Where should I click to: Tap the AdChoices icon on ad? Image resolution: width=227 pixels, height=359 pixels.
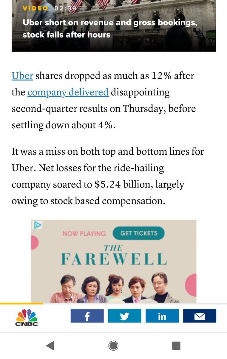coord(37,225)
